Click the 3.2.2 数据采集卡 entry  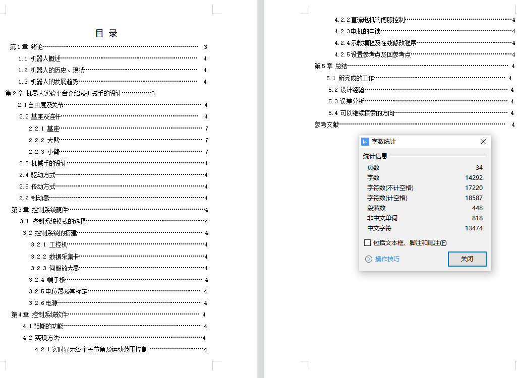[x=119, y=257]
